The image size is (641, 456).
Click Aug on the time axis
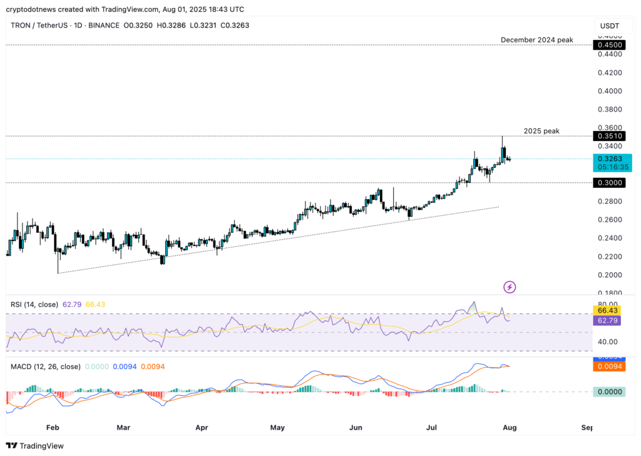point(510,427)
